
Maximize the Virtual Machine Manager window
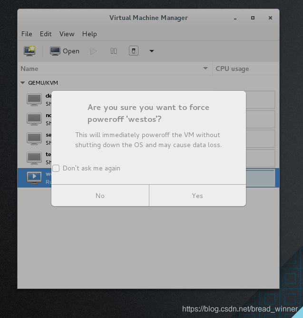[253, 18]
